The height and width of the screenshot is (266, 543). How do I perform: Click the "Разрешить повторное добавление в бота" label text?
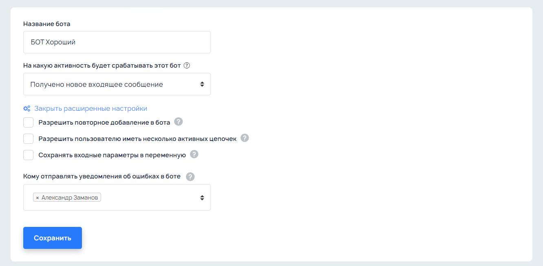click(104, 122)
